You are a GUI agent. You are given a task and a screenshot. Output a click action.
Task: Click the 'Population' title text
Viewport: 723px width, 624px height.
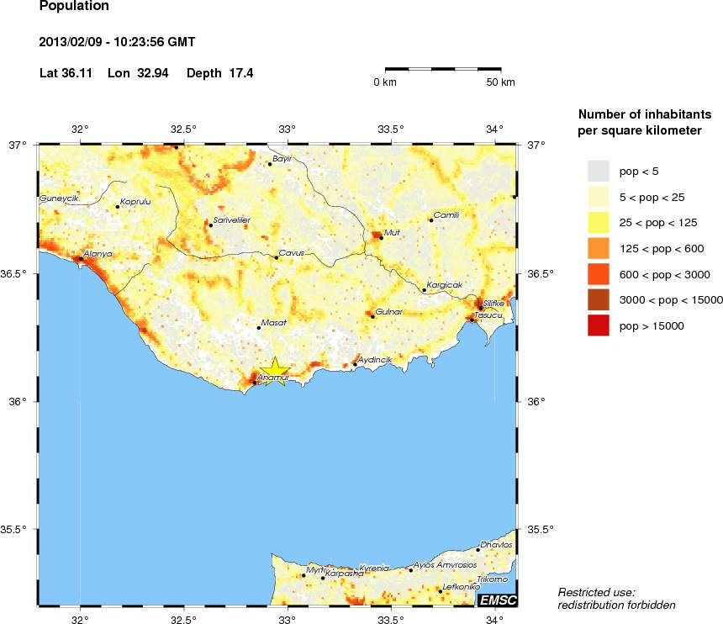pos(74,7)
